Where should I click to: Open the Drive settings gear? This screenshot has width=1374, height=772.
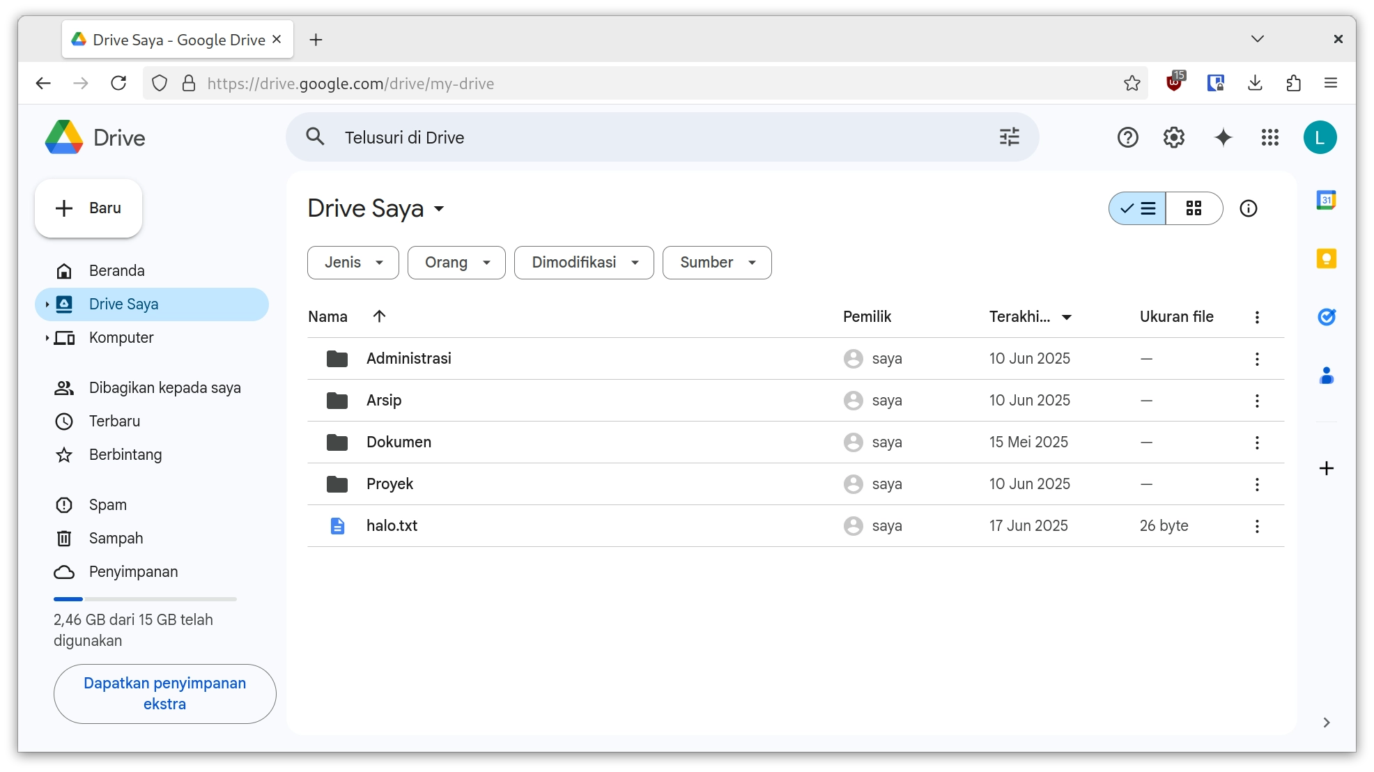(x=1174, y=137)
